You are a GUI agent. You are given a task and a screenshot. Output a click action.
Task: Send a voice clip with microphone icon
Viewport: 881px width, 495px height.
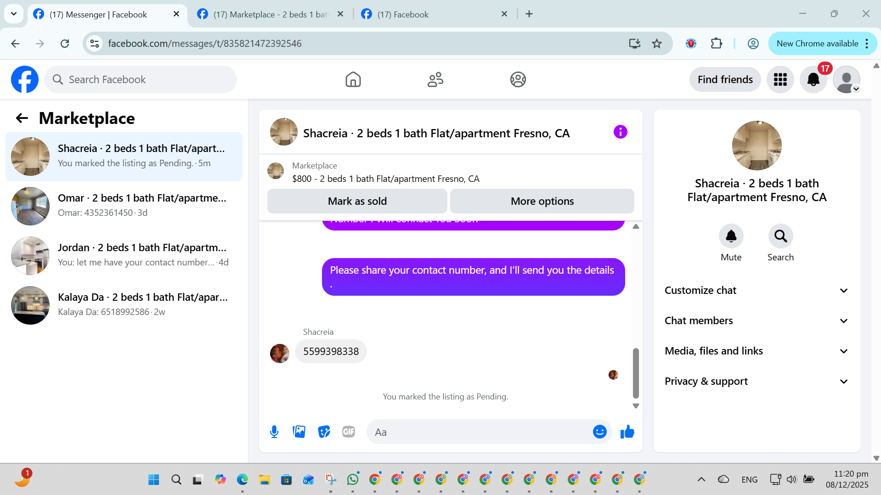[x=274, y=432]
